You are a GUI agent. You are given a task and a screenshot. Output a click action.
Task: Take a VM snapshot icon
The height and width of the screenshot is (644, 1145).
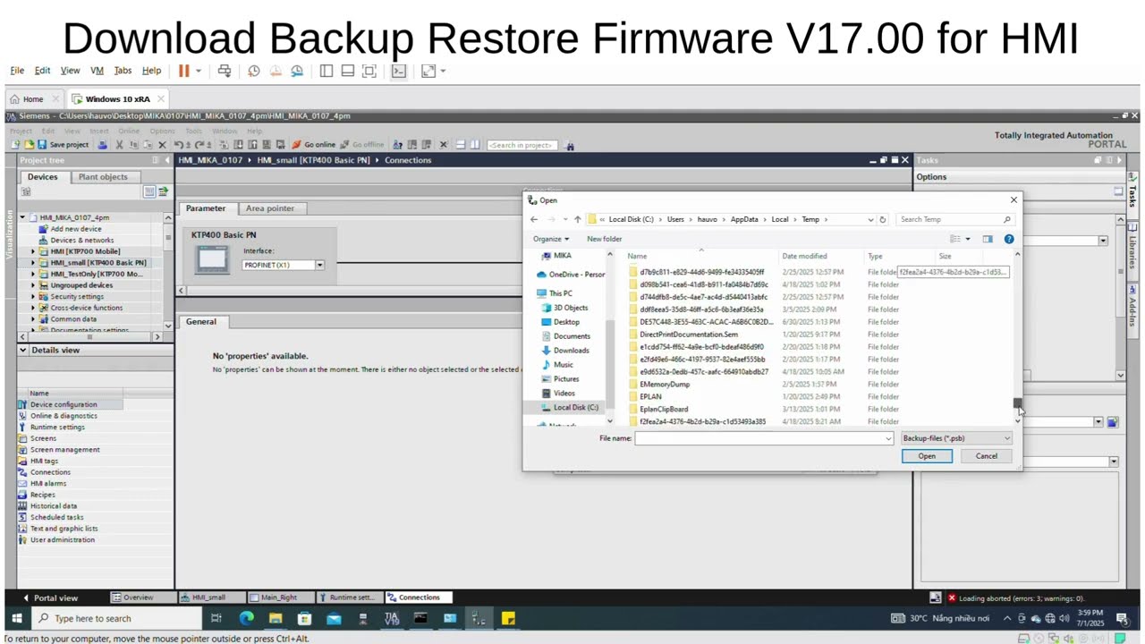click(x=254, y=71)
